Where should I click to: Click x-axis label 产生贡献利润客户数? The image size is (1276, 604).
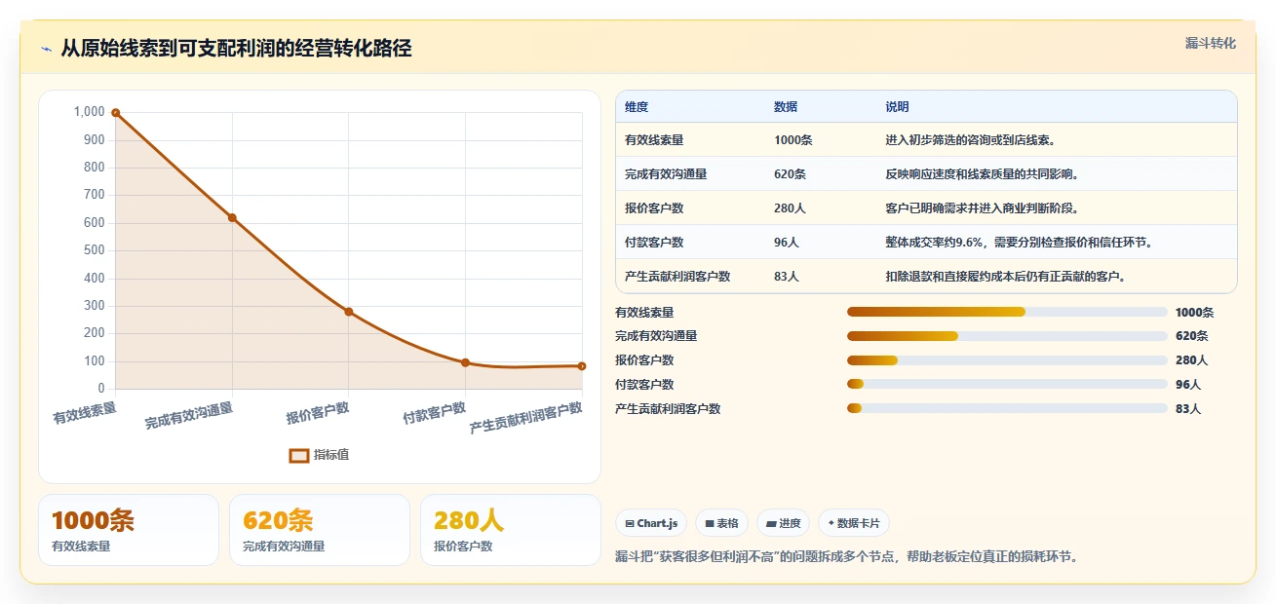(x=526, y=418)
